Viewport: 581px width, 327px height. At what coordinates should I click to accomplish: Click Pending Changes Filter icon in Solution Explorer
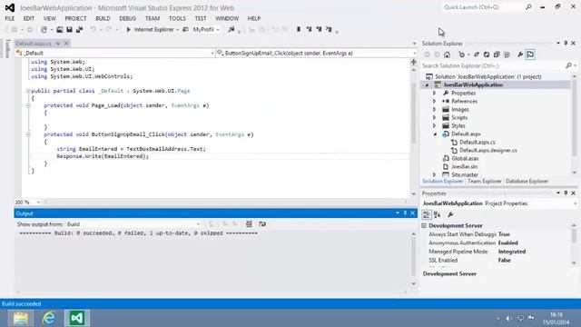pos(461,54)
